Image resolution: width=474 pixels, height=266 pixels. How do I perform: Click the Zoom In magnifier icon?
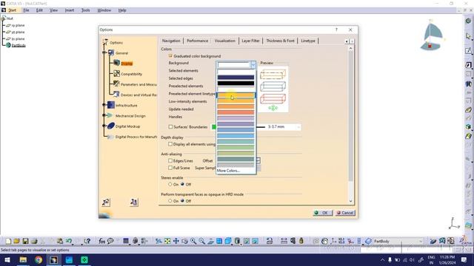pyautogui.click(x=193, y=241)
